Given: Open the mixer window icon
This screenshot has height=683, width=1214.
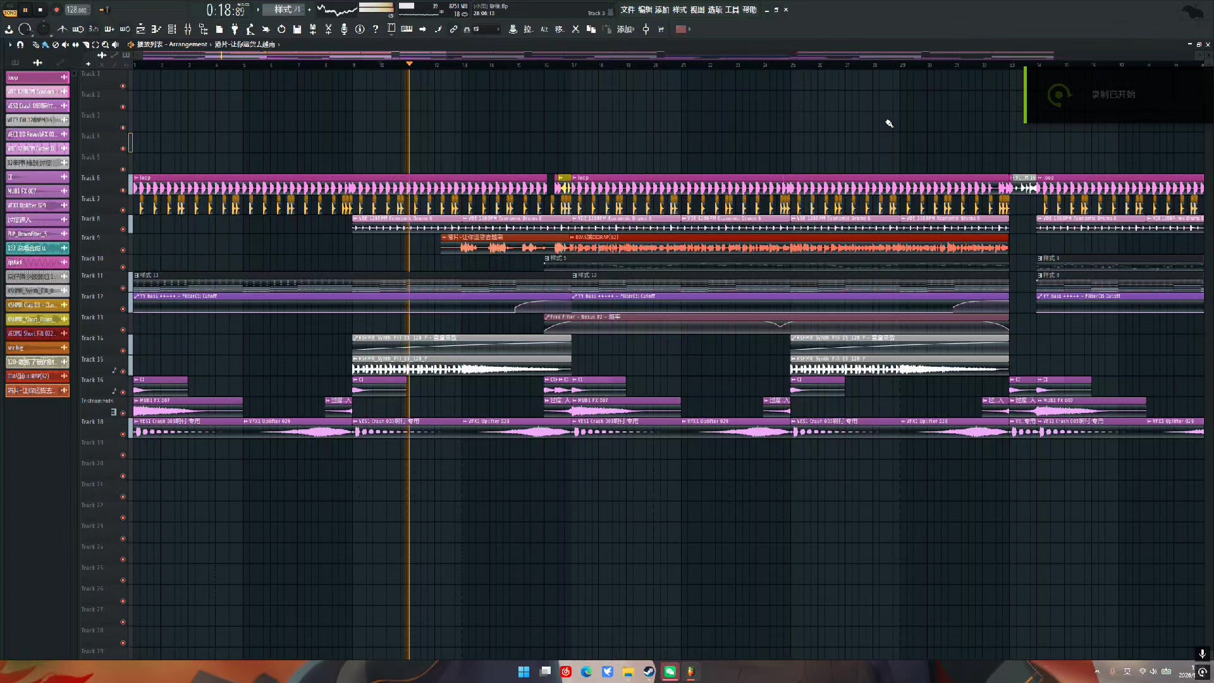Looking at the screenshot, I should (x=188, y=29).
